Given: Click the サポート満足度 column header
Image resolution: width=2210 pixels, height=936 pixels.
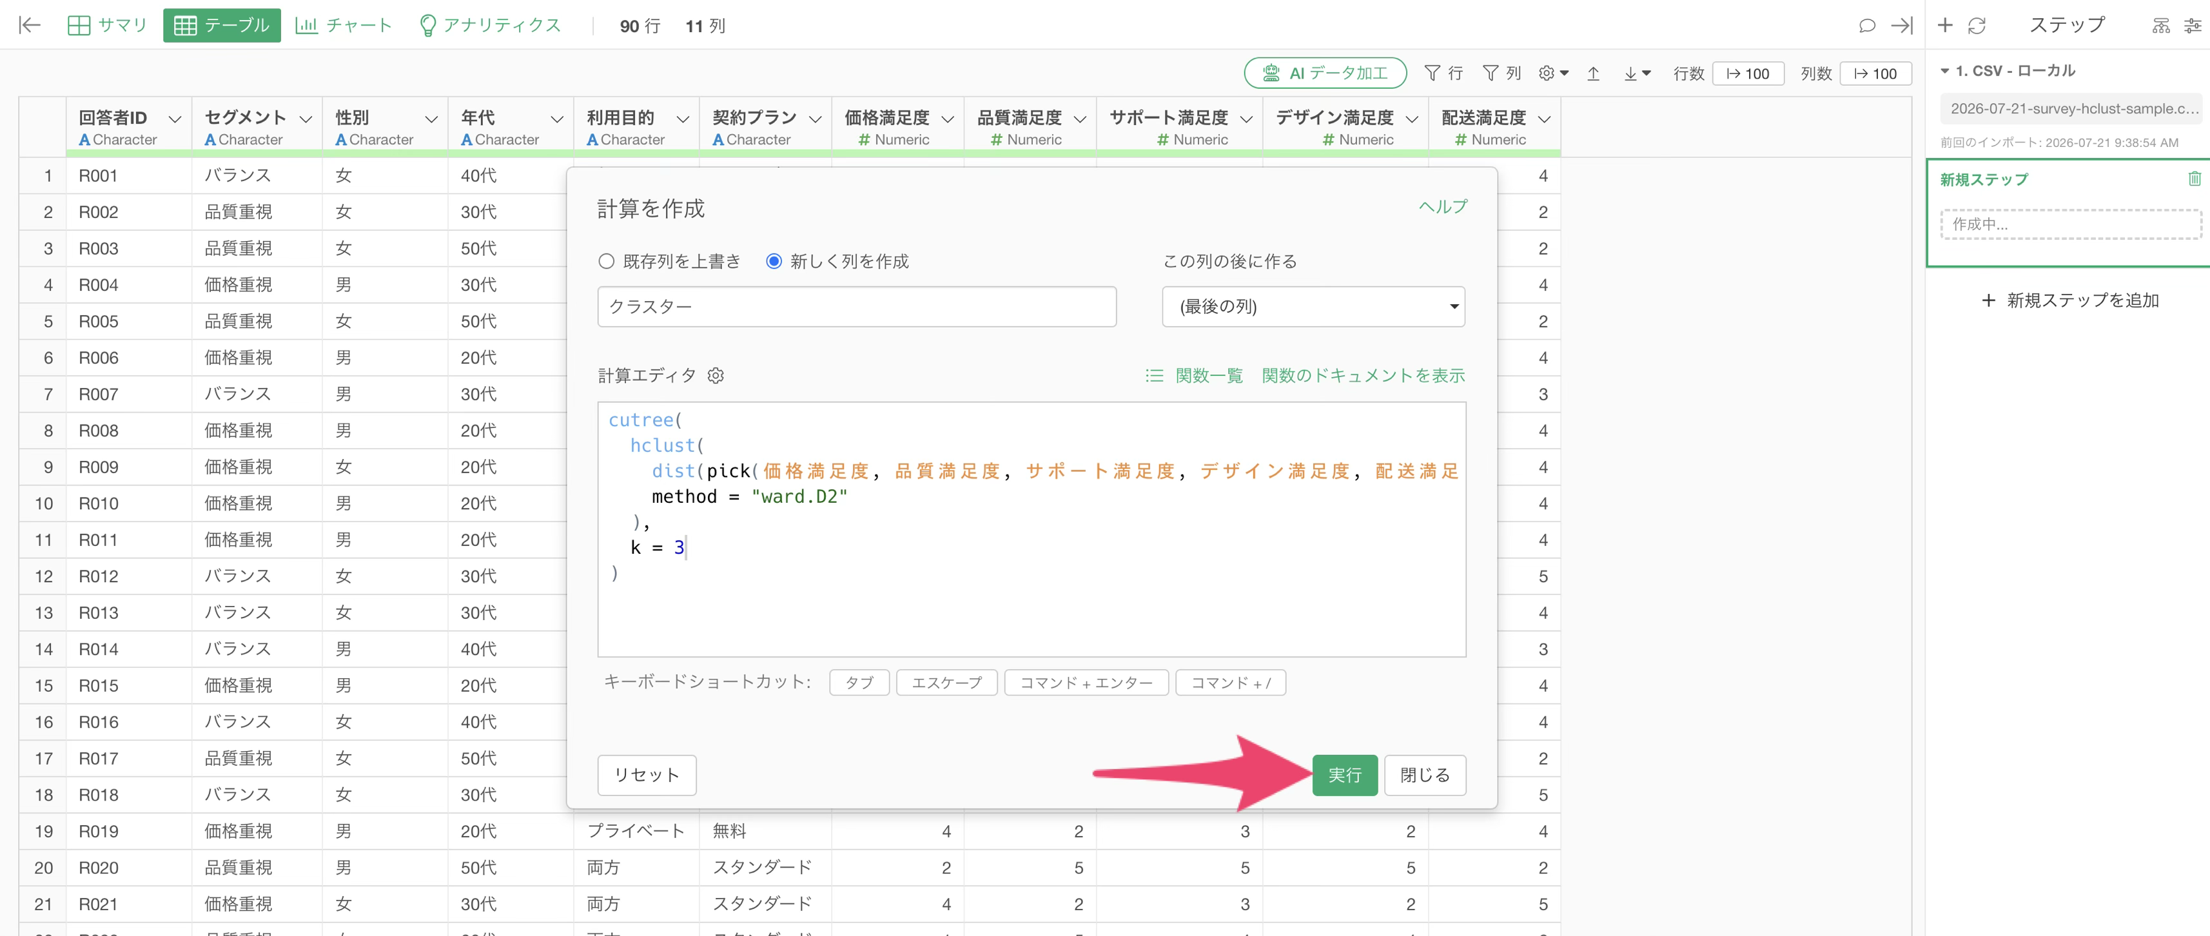Looking at the screenshot, I should pyautogui.click(x=1178, y=127).
